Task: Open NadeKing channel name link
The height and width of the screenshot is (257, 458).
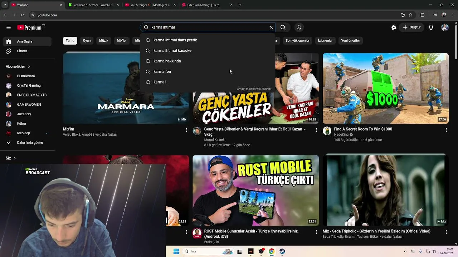Action: click(x=341, y=135)
